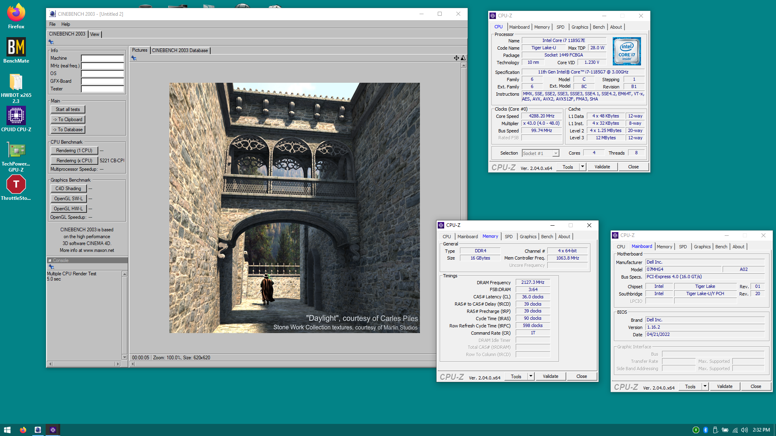Open Bench tab in the CPU-Z CPU window

pyautogui.click(x=599, y=27)
